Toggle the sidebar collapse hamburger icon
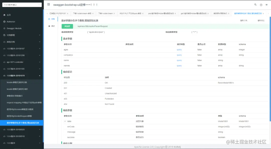 coord(49,4)
